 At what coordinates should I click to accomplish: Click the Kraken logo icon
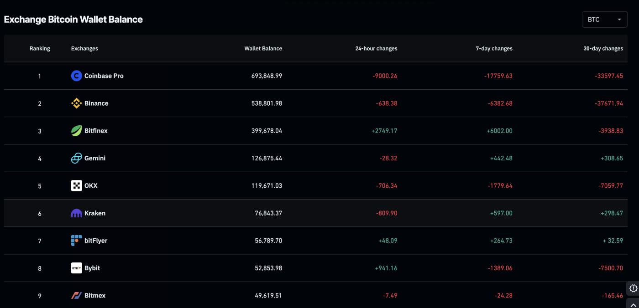point(76,213)
